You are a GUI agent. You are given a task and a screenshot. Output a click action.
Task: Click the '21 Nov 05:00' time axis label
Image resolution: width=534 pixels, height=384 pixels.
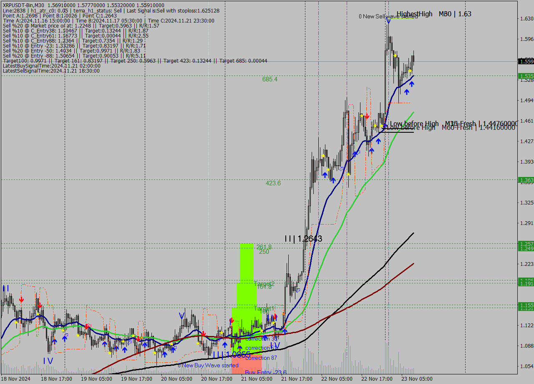point(257,379)
